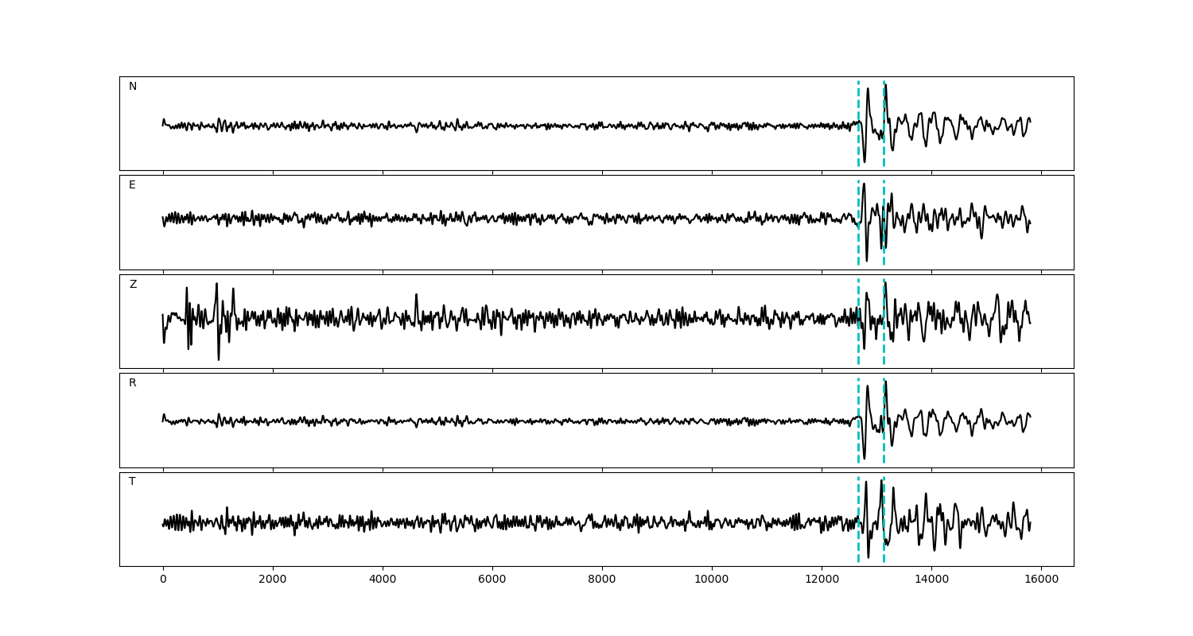Click the T panel label
This screenshot has height=636, width=1193.
tap(132, 482)
